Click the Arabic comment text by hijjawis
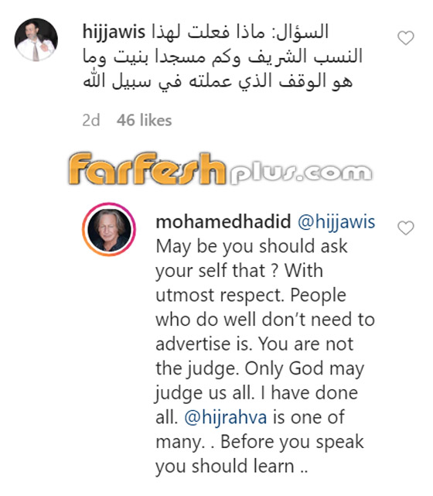This screenshot has width=433, height=496. (x=223, y=56)
